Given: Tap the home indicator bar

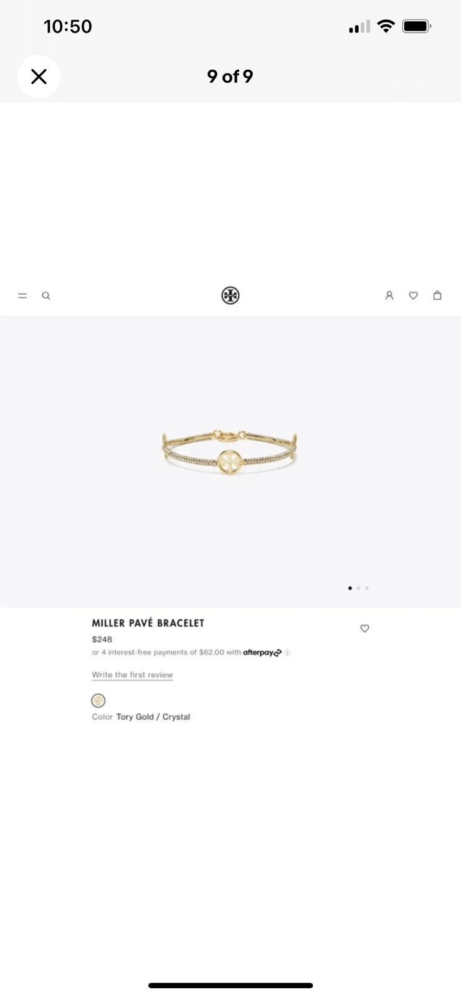Looking at the screenshot, I should (x=230, y=986).
